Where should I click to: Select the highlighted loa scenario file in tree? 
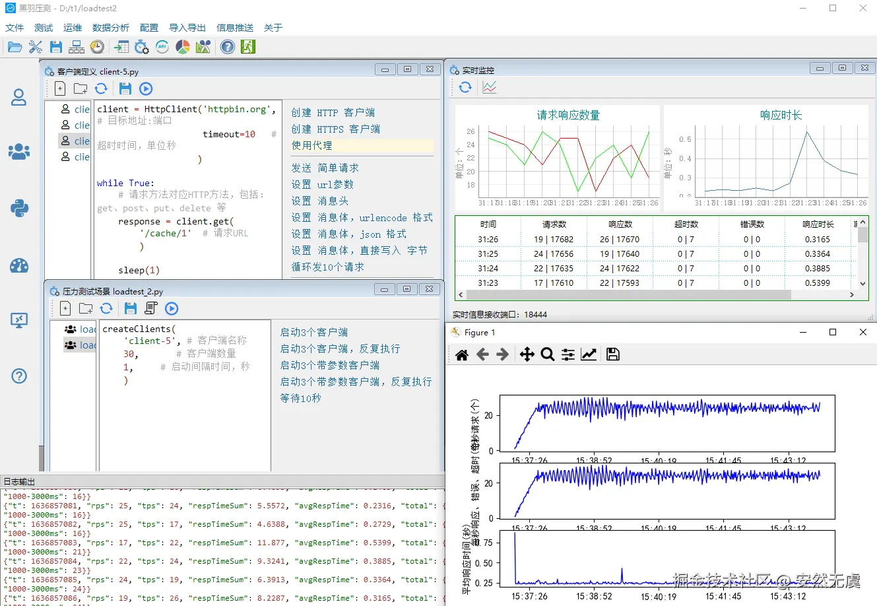coord(81,345)
